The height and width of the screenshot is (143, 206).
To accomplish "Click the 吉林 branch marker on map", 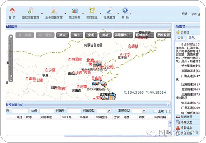I will 130,46.
